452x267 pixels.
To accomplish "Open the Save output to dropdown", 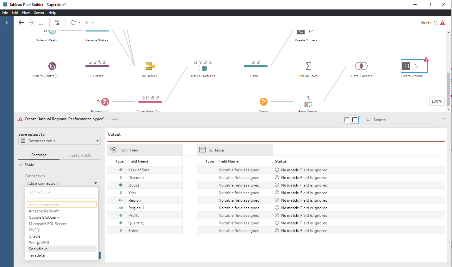I will [x=59, y=141].
